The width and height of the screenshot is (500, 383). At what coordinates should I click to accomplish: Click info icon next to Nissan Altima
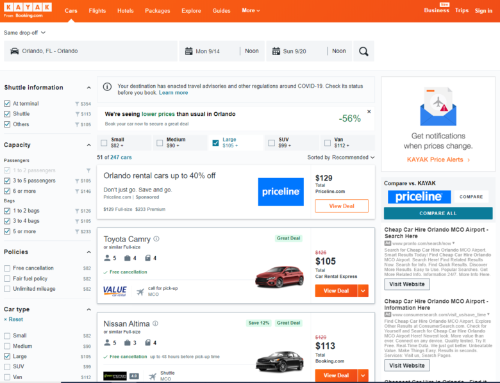[155, 323]
